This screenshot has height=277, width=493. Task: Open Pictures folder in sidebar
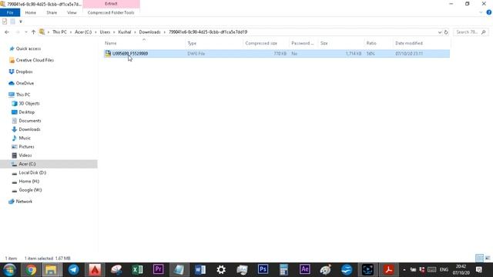coord(26,147)
